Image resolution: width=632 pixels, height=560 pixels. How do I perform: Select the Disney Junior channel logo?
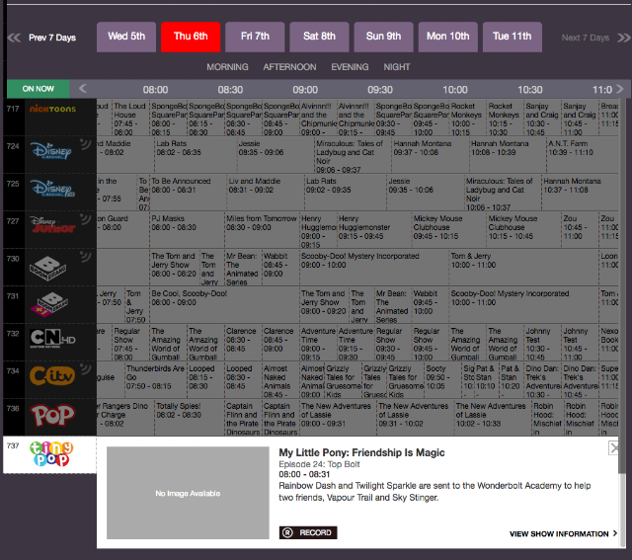point(52,225)
